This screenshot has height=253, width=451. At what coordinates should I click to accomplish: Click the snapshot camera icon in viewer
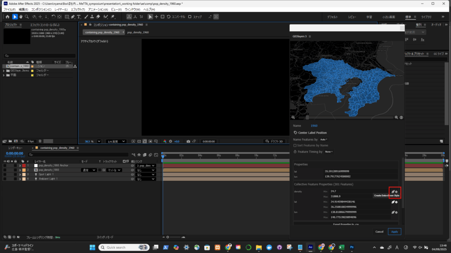tap(188, 141)
